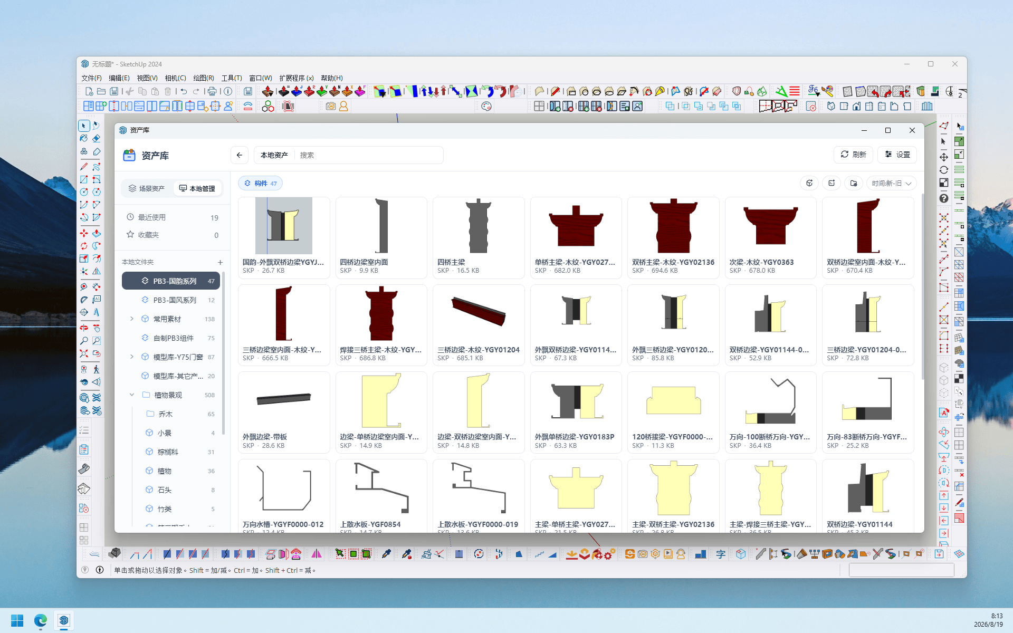Collapse the 植物景观 folder

tap(132, 395)
